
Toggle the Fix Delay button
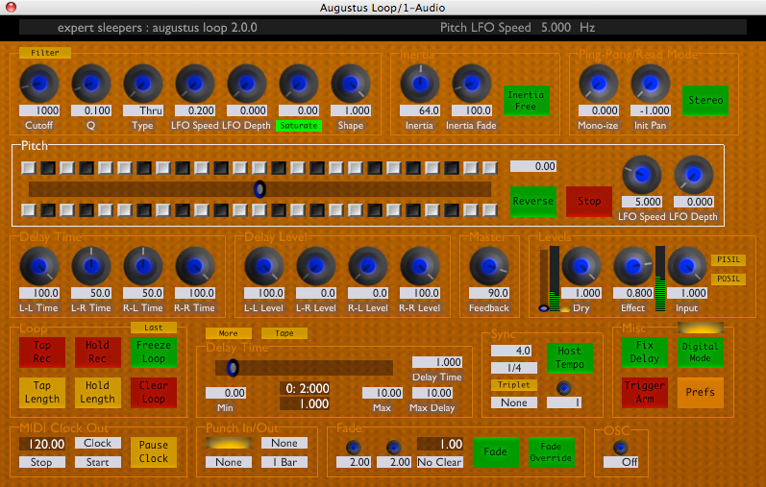[644, 352]
